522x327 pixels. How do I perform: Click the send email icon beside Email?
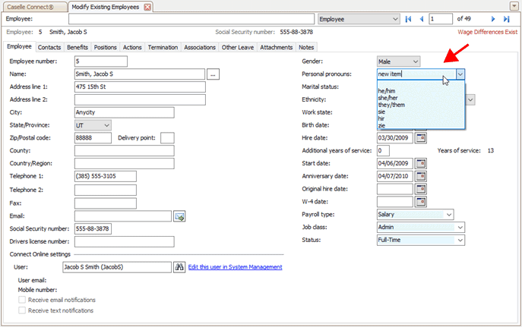pos(179,216)
